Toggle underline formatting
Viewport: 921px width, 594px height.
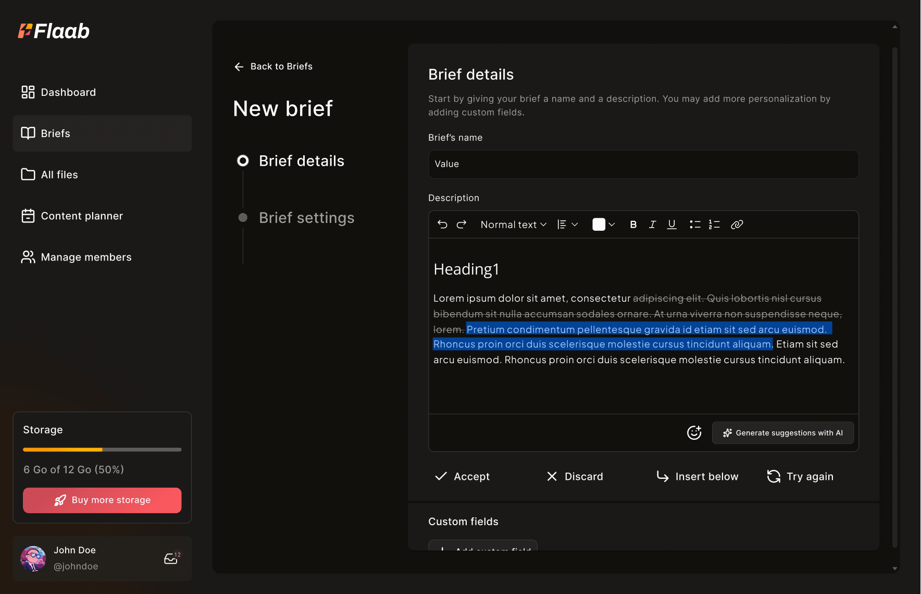point(672,225)
